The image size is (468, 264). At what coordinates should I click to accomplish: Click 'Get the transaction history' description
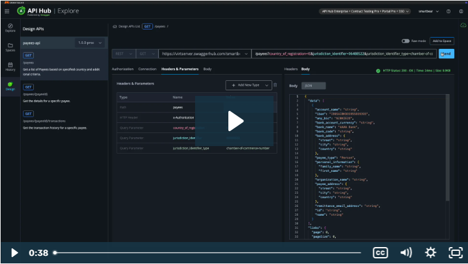point(55,128)
